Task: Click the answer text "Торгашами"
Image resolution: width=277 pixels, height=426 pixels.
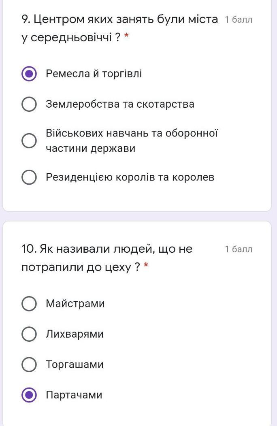Action: click(75, 364)
